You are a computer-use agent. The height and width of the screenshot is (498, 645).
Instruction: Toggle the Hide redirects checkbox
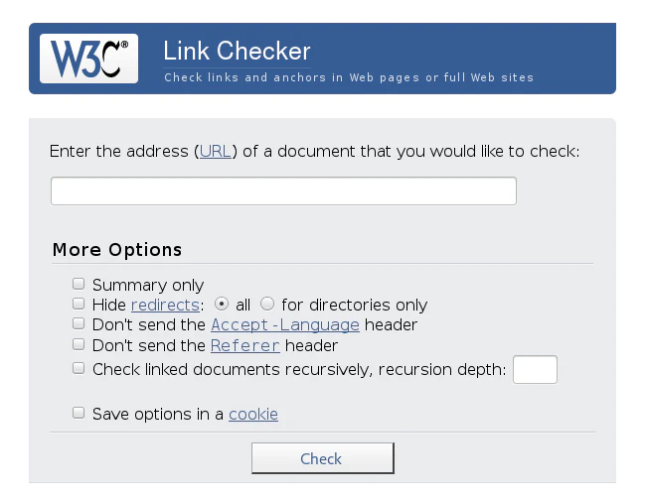80,305
